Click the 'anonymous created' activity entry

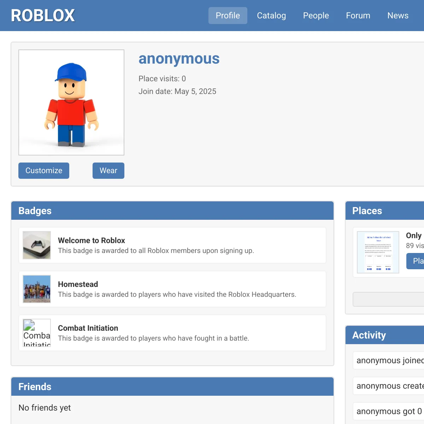(388, 386)
